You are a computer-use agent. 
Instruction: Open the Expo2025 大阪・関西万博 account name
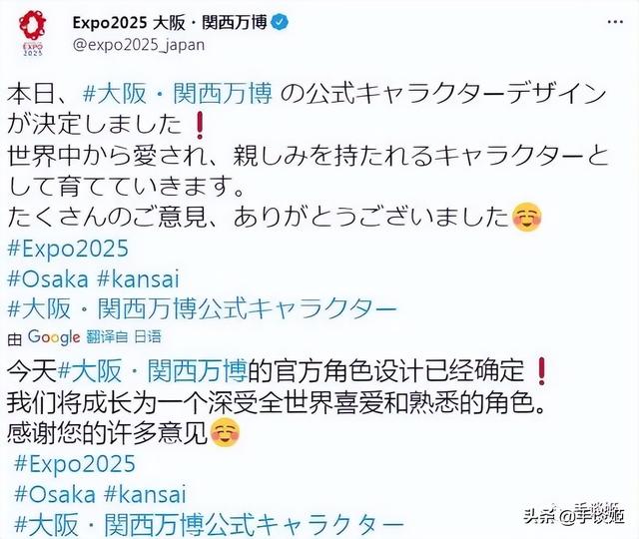pyautogui.click(x=170, y=22)
